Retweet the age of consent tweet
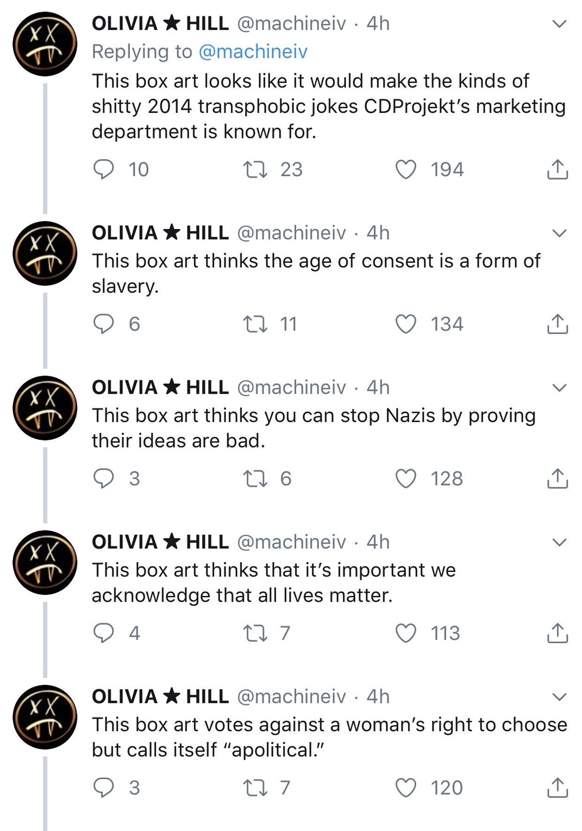This screenshot has height=831, width=582. coord(254,324)
